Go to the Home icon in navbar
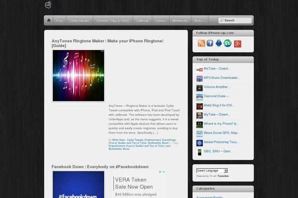Screen dimensions: 298x198 click(49, 20)
